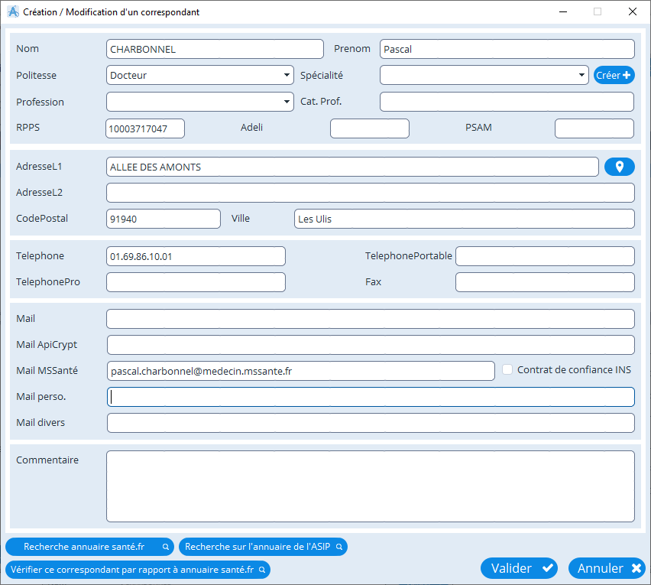This screenshot has width=651, height=585.
Task: Click the Créer plus button
Action: pos(614,75)
